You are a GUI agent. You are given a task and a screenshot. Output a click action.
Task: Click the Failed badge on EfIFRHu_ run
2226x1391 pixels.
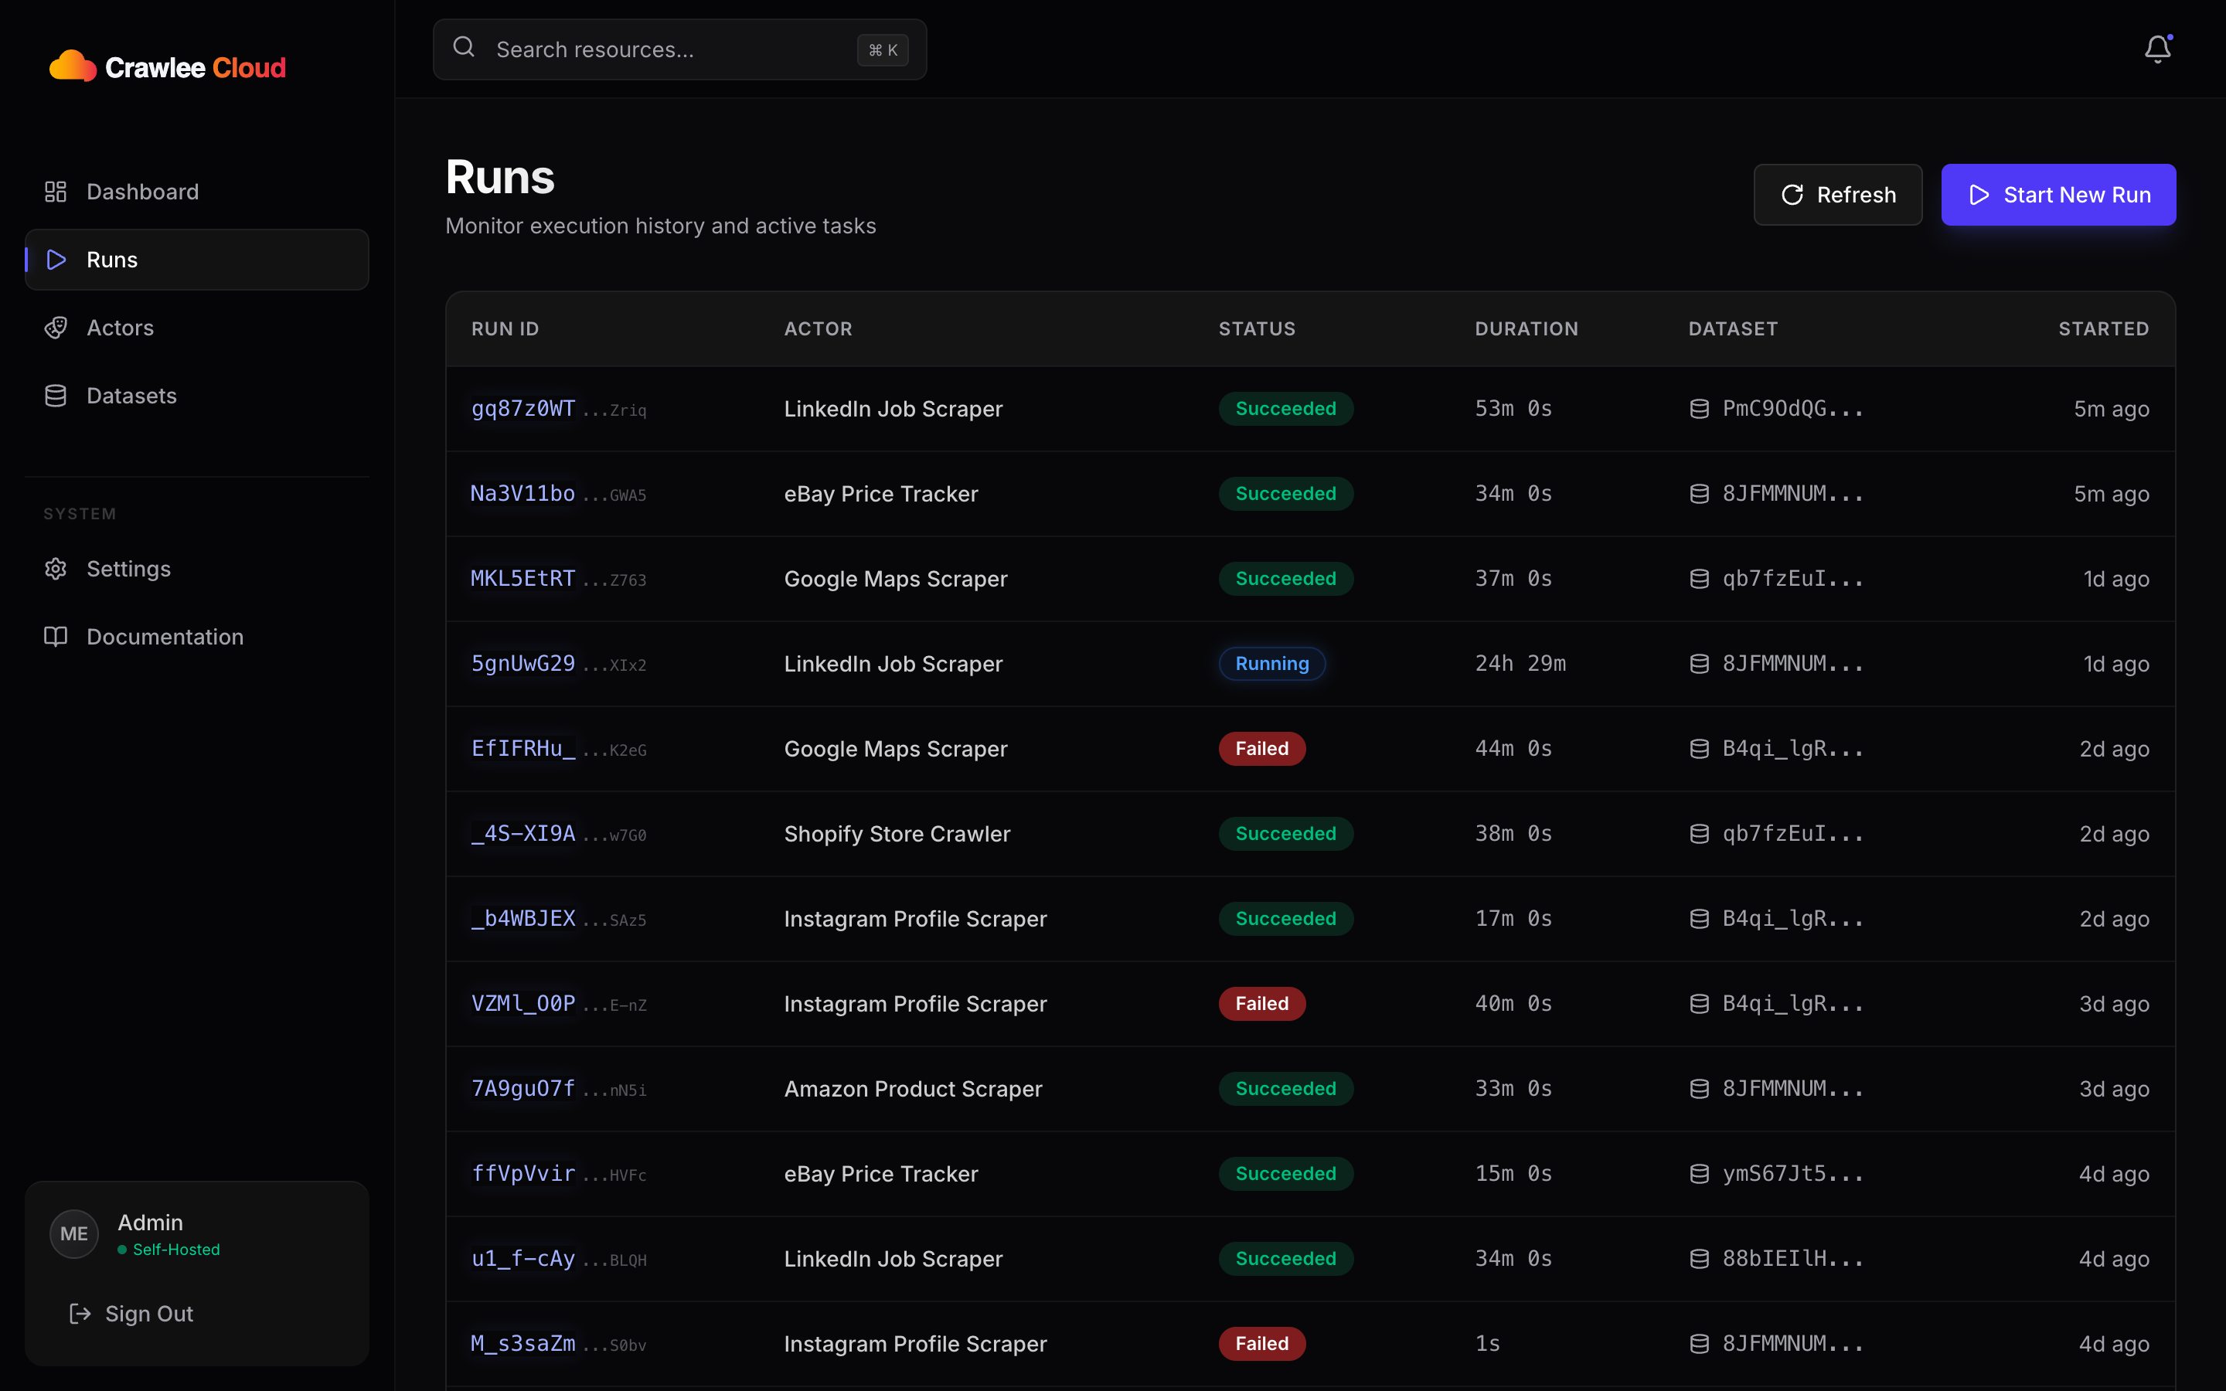[x=1261, y=749]
